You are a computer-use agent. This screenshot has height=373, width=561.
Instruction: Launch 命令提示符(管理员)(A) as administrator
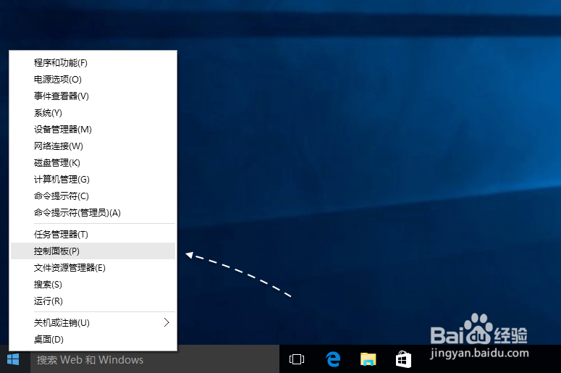point(93,213)
